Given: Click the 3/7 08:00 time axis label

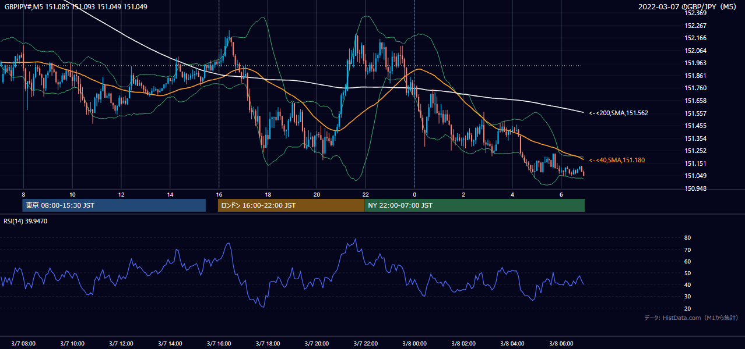Looking at the screenshot, I should point(23,343).
